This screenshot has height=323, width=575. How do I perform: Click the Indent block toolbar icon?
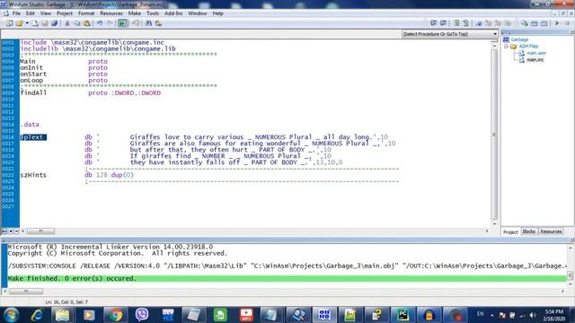pos(433,23)
